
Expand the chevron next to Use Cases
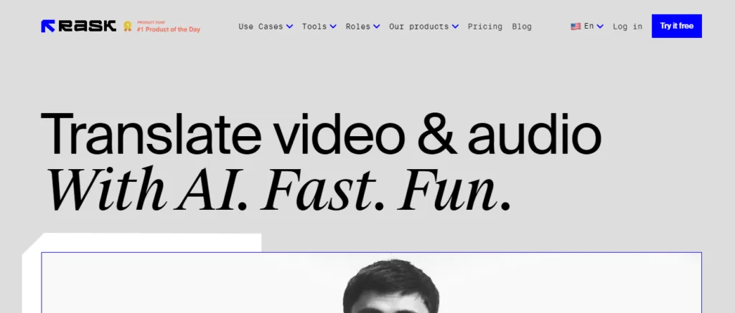289,27
